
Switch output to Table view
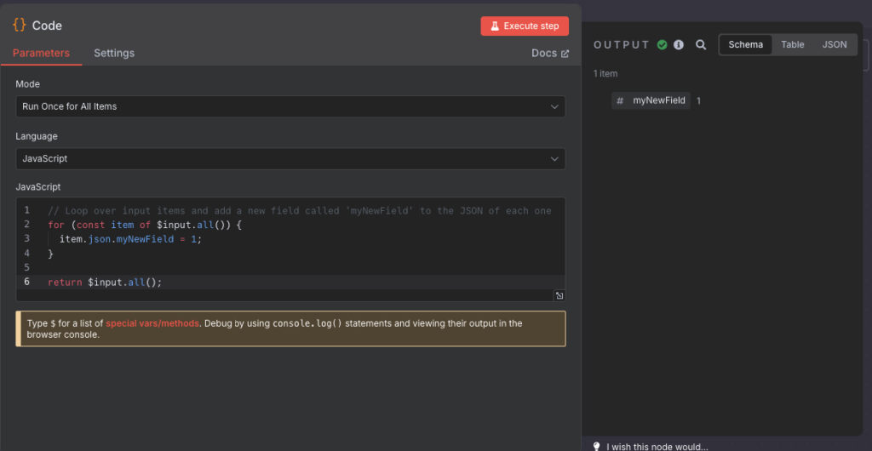[793, 44]
